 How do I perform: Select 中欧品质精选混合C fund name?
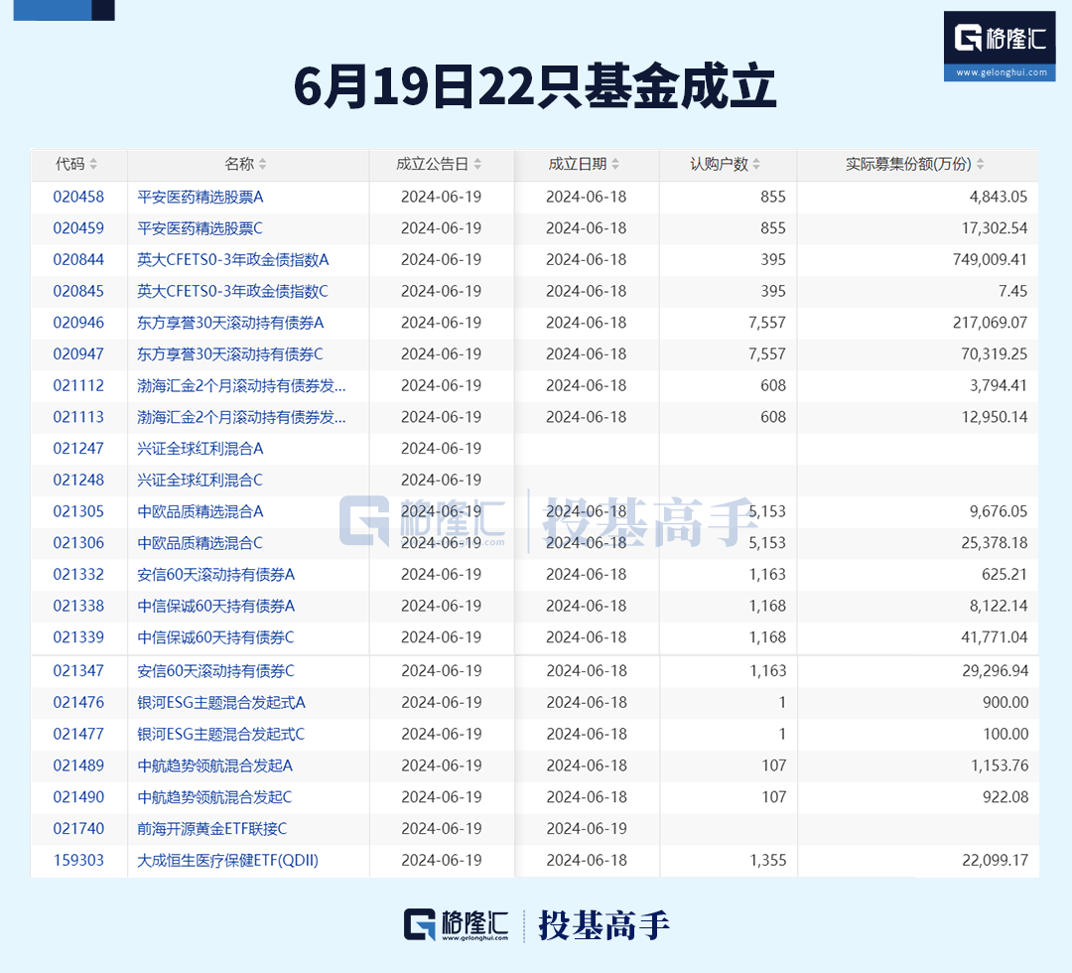pyautogui.click(x=200, y=543)
